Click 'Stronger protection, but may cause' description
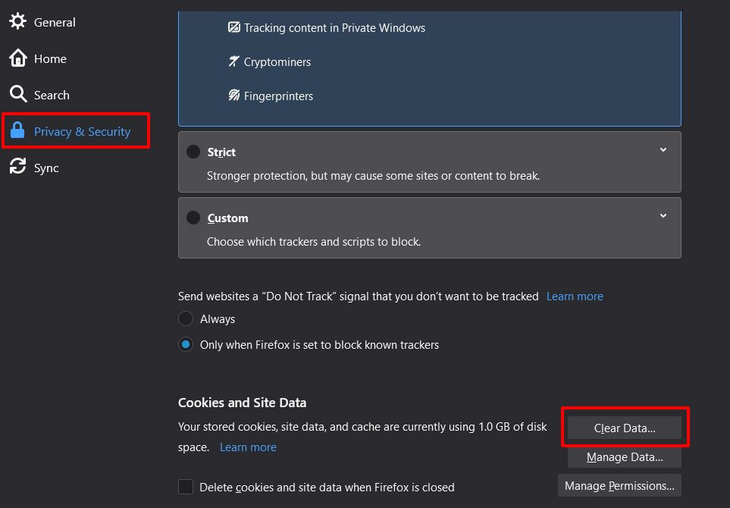Screen dimensions: 730x508 tap(373, 176)
